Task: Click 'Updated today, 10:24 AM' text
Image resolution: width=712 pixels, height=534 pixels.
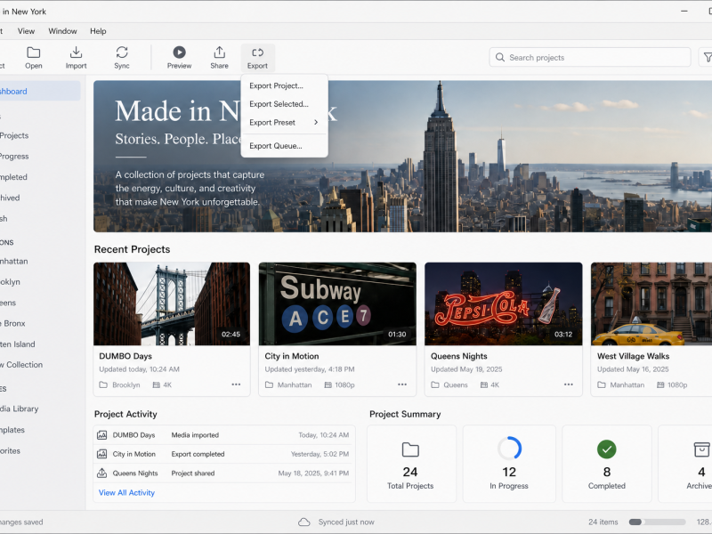Action: [x=139, y=369]
